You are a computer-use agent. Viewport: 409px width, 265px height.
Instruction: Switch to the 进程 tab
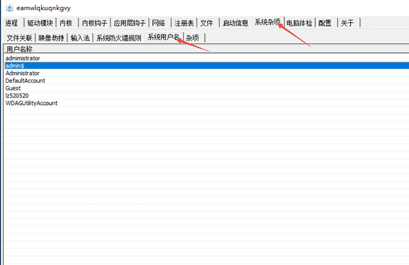[11, 23]
